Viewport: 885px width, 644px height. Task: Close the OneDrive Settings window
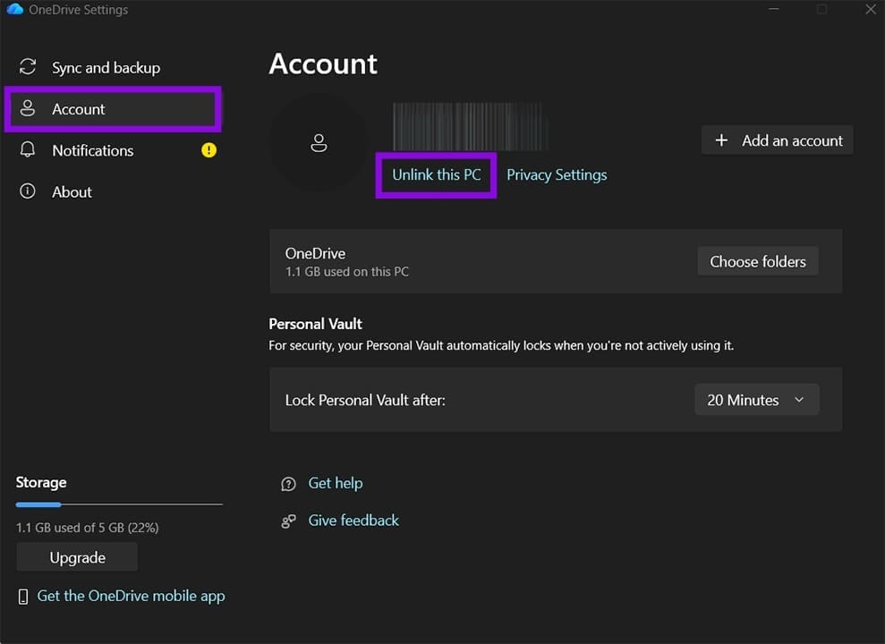tap(871, 9)
